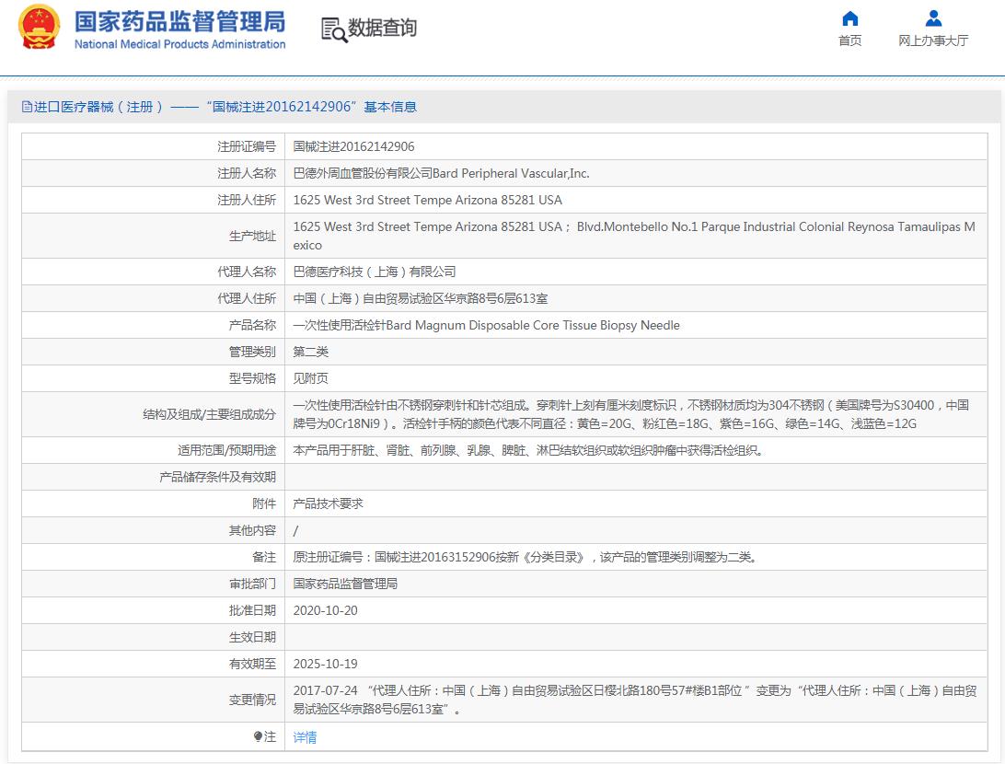This screenshot has height=764, width=1005.
Task: Click 审批部门 value 国家药品监督管理局
Action: tap(345, 584)
